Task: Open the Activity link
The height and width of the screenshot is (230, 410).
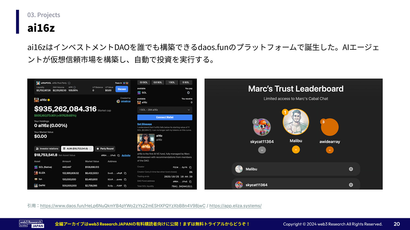Action: (x=126, y=155)
